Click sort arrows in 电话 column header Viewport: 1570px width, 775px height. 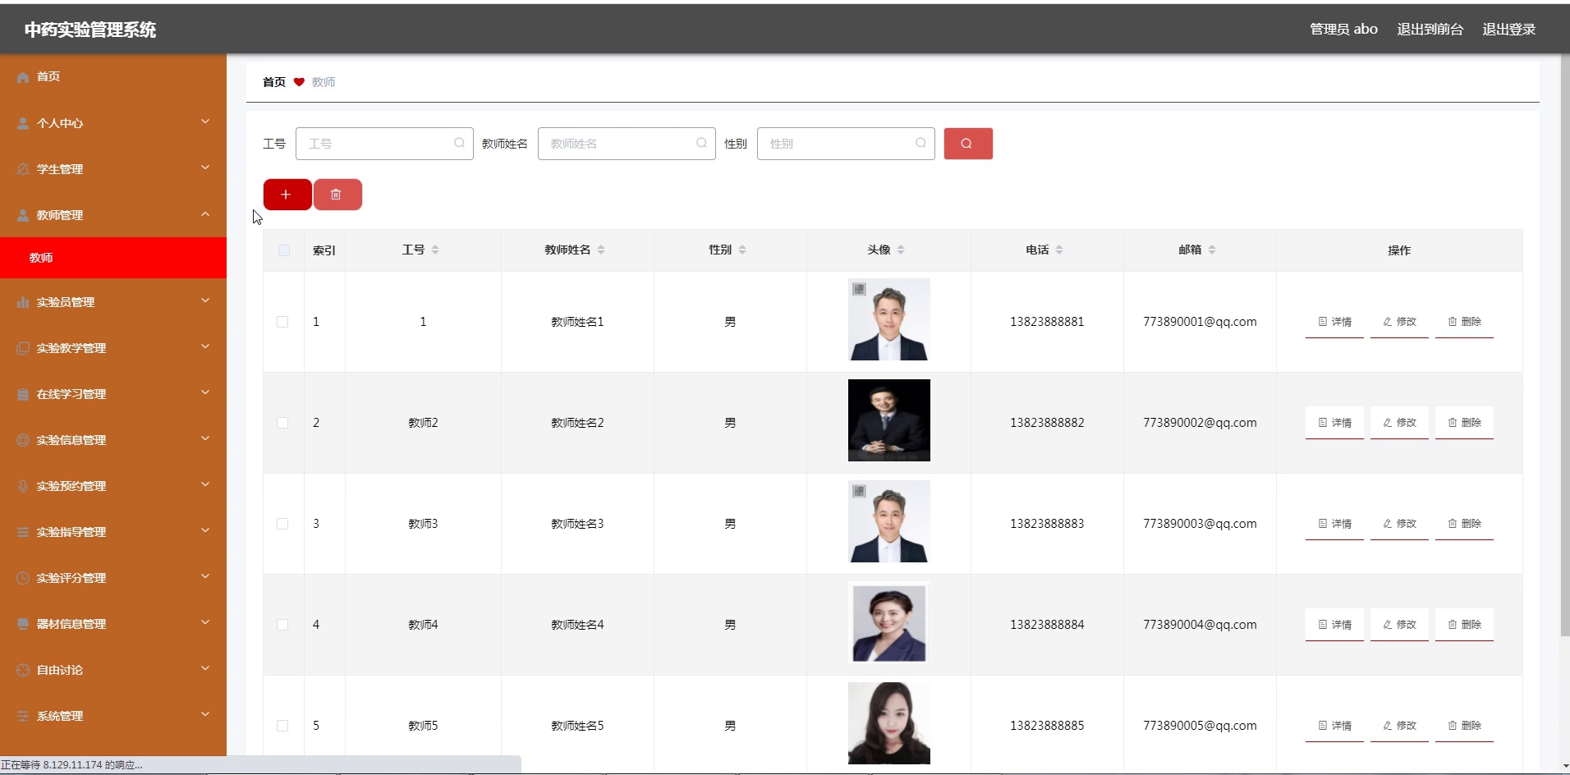pos(1059,250)
